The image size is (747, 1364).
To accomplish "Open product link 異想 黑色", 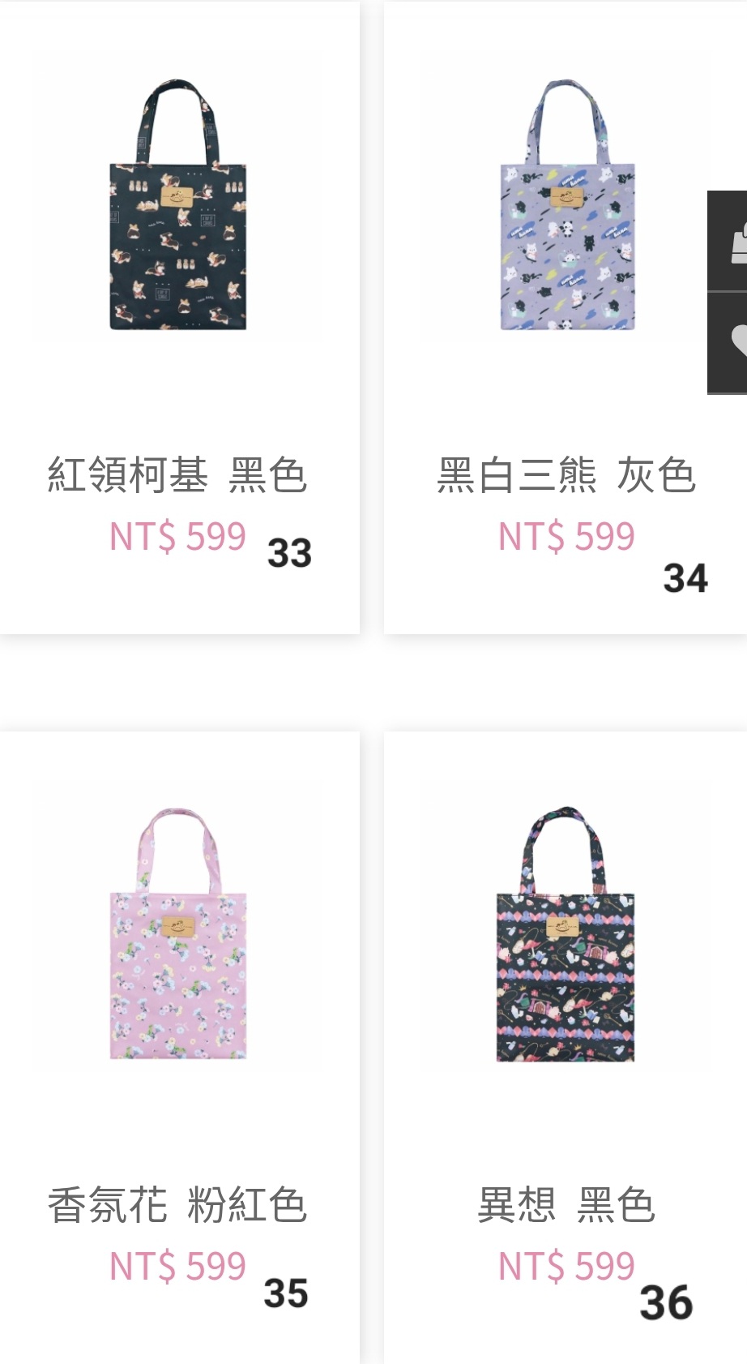I will 566,1205.
